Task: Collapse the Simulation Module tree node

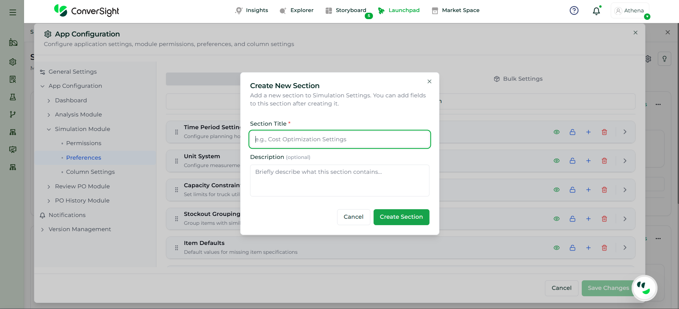Action: (x=49, y=129)
